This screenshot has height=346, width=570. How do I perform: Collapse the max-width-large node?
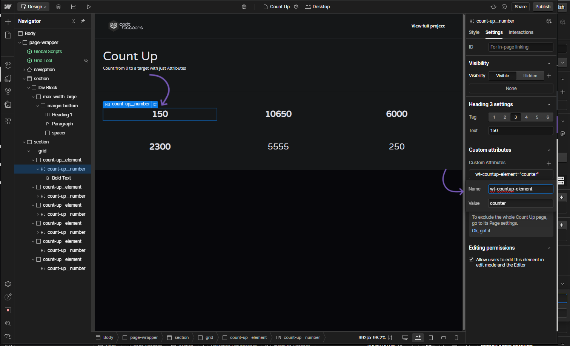pyautogui.click(x=33, y=97)
